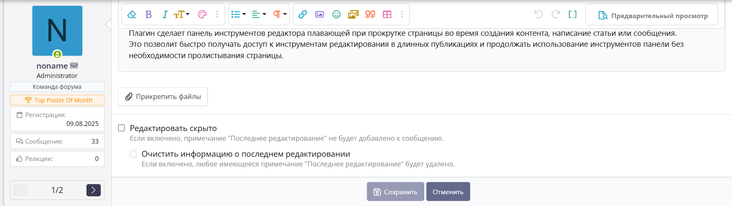Click 'Прикрепить файлы' to attach files
The image size is (732, 206).
163,97
